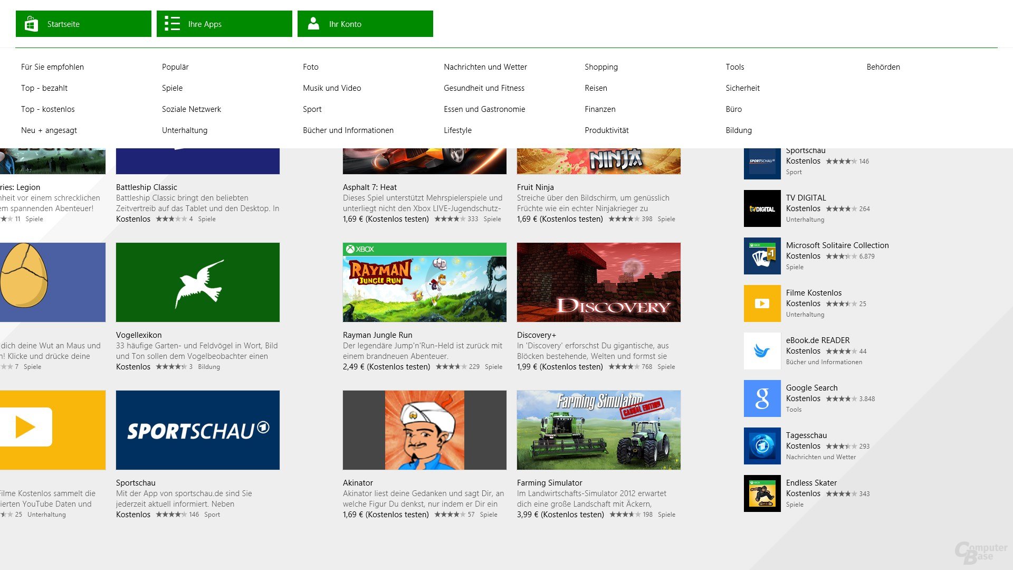This screenshot has height=570, width=1013.
Task: Open the Vogellexikon green bird tile
Action: tap(198, 282)
